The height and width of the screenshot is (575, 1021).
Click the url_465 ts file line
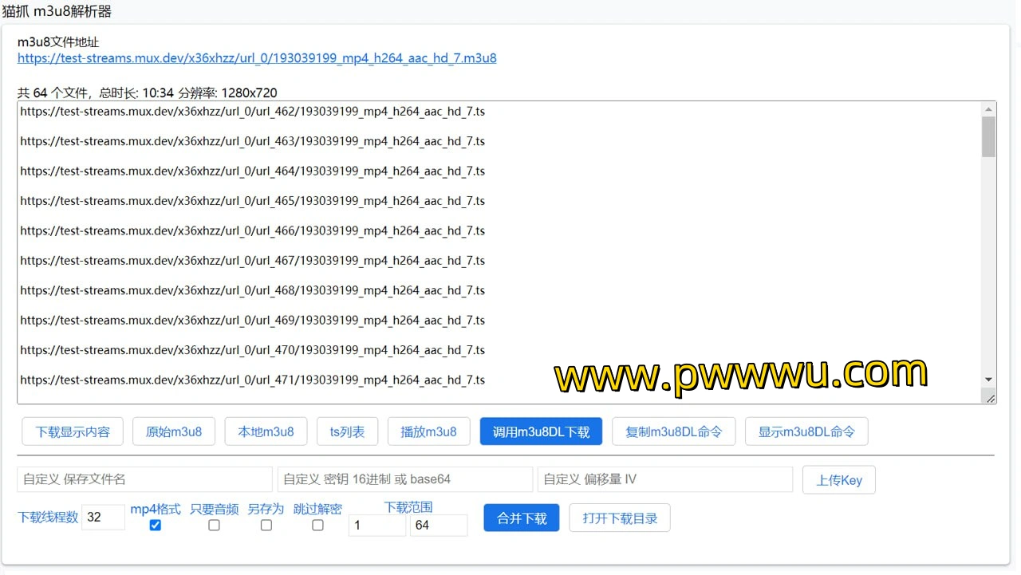click(253, 201)
